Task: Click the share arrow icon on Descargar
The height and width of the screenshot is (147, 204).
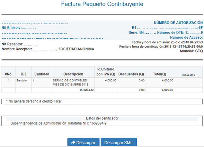Action: point(73,142)
